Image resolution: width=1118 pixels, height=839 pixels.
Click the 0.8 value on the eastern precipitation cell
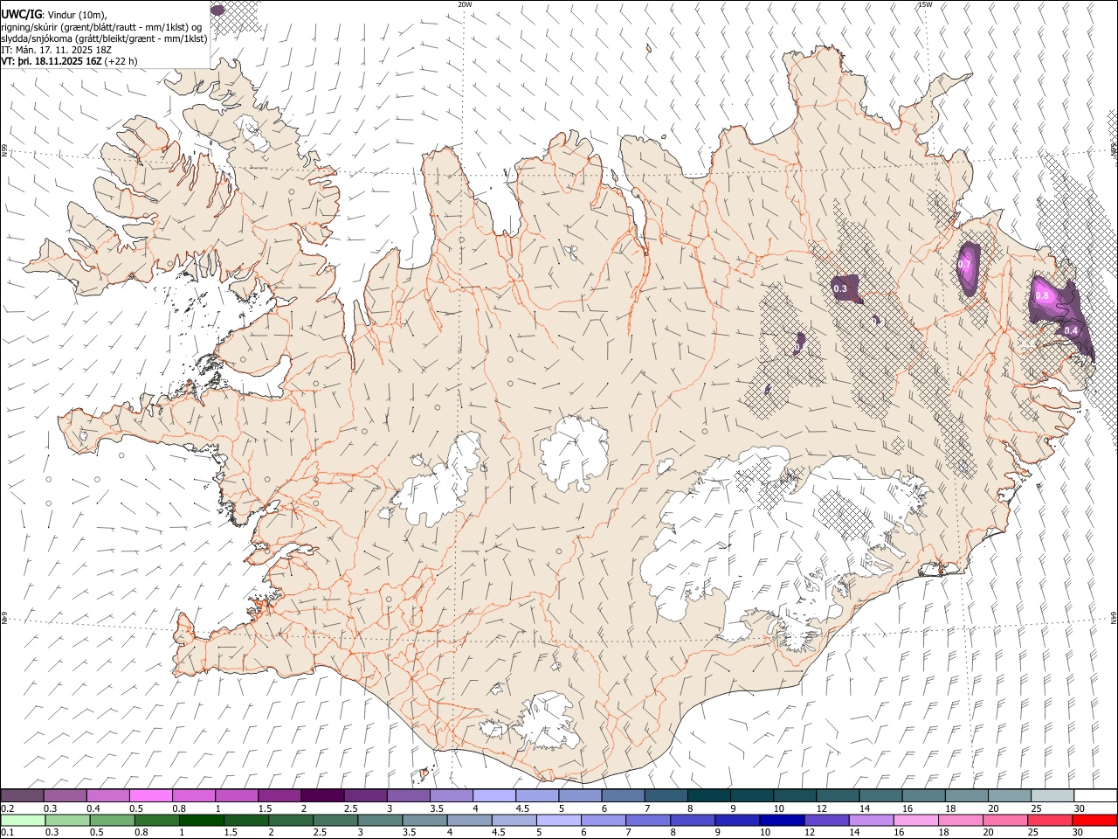1042,295
